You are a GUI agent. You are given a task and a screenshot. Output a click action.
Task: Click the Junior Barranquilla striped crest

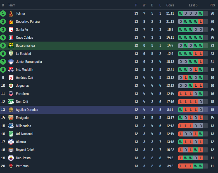pyautogui.click(x=11, y=62)
